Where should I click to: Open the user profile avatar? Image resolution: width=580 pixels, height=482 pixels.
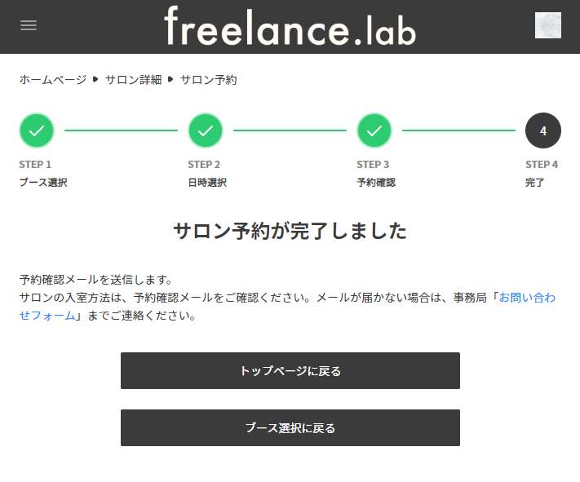pos(547,25)
